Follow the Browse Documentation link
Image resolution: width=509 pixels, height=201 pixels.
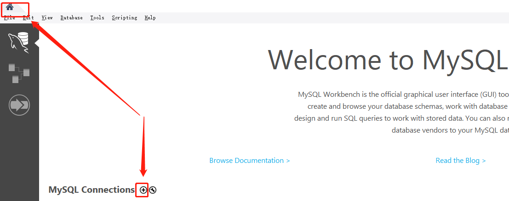click(250, 161)
